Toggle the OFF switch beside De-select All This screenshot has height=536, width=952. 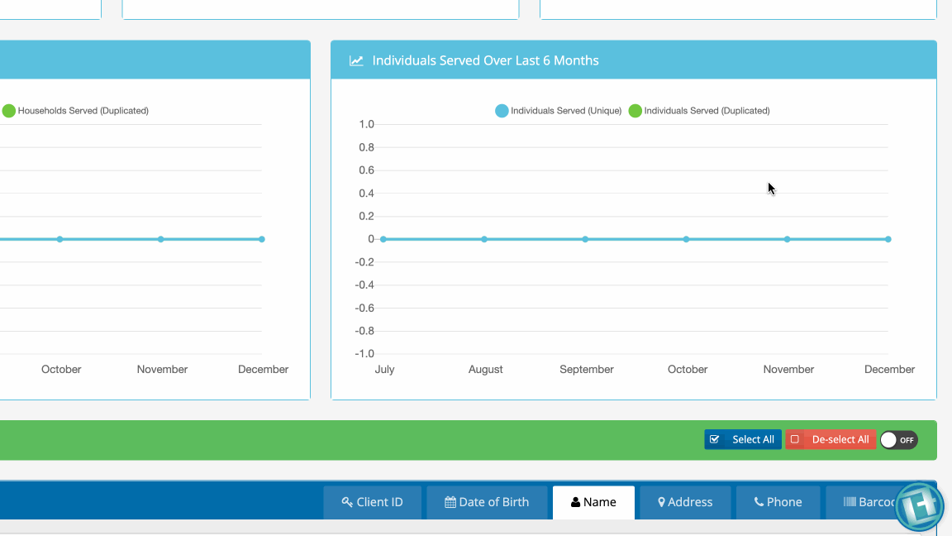point(898,440)
